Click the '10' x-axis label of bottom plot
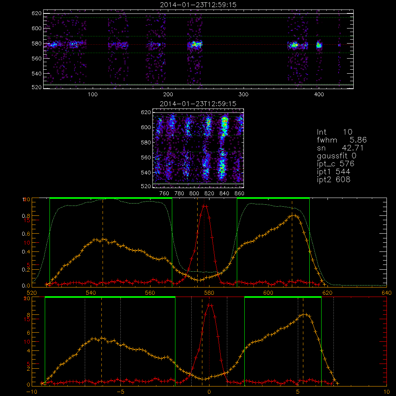This screenshot has width=396, height=396. pyautogui.click(x=386, y=392)
